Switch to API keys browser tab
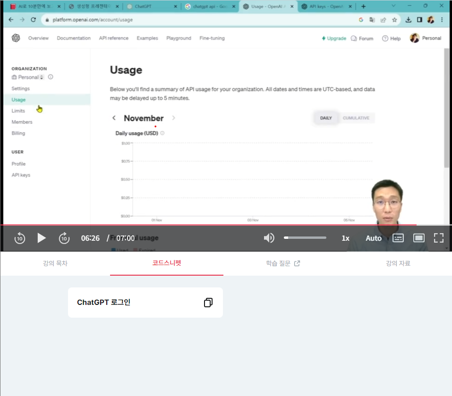This screenshot has height=396, width=452. (x=326, y=6)
